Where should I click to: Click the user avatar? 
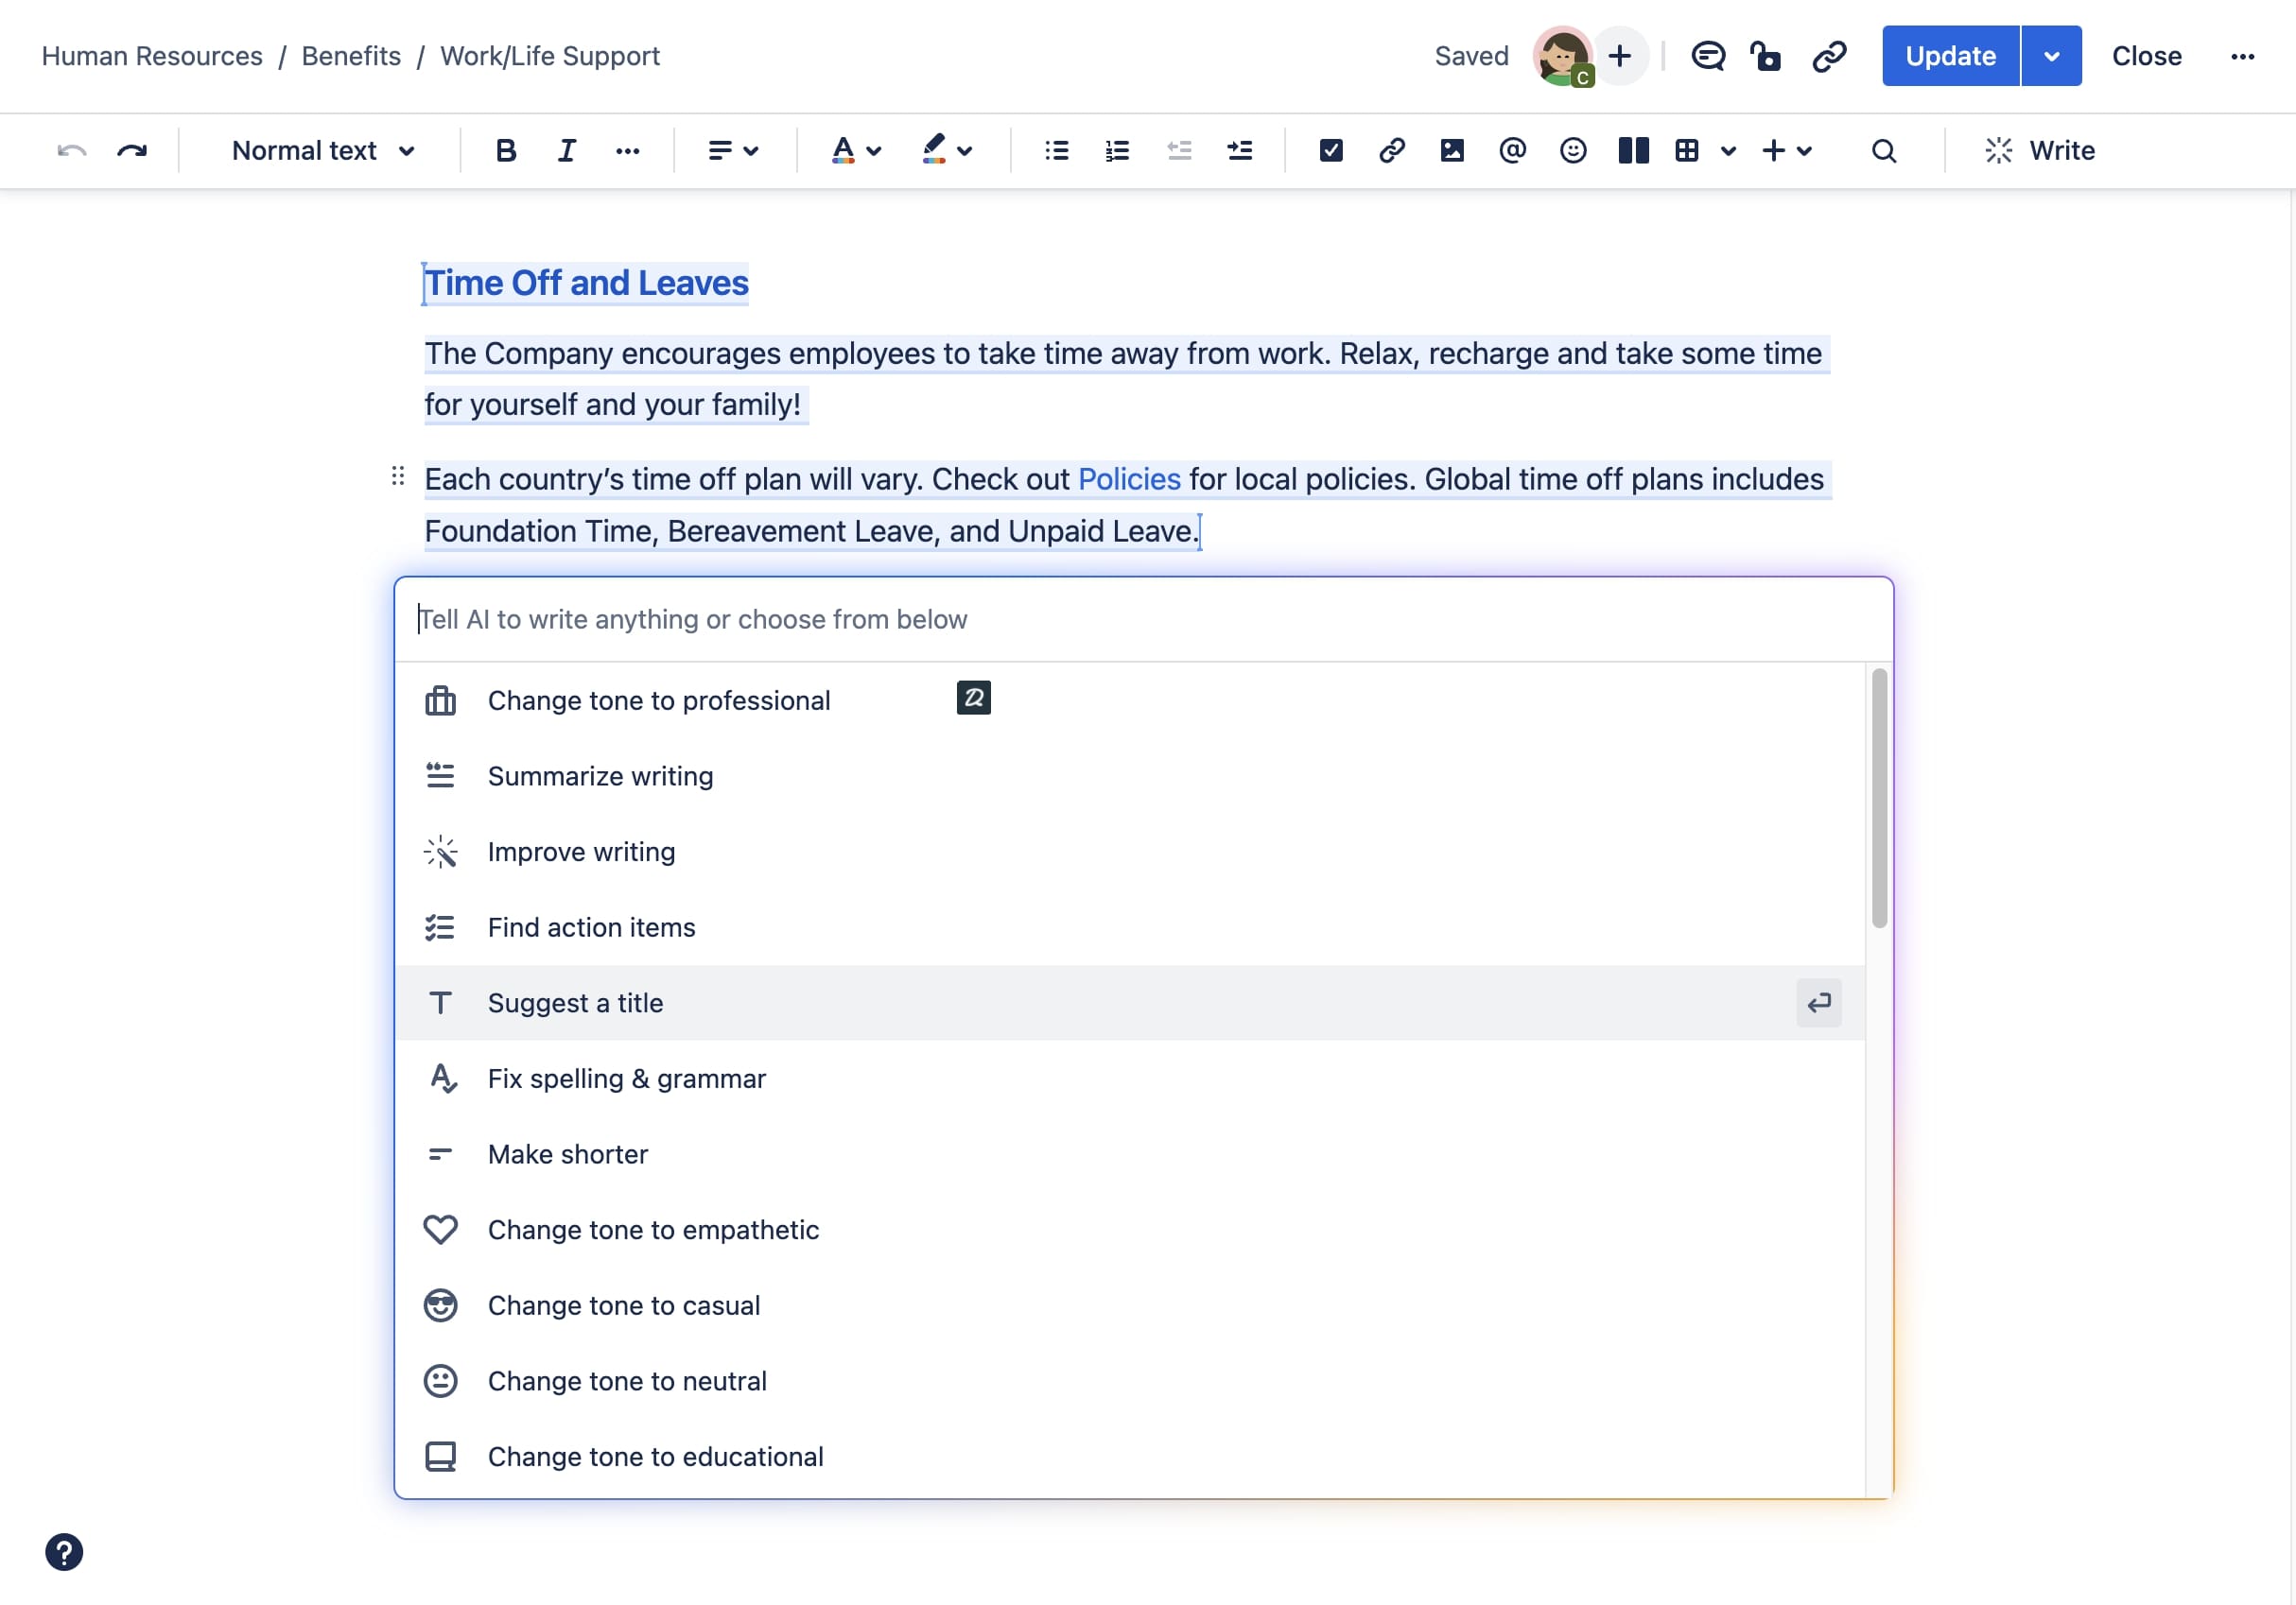tap(1563, 56)
